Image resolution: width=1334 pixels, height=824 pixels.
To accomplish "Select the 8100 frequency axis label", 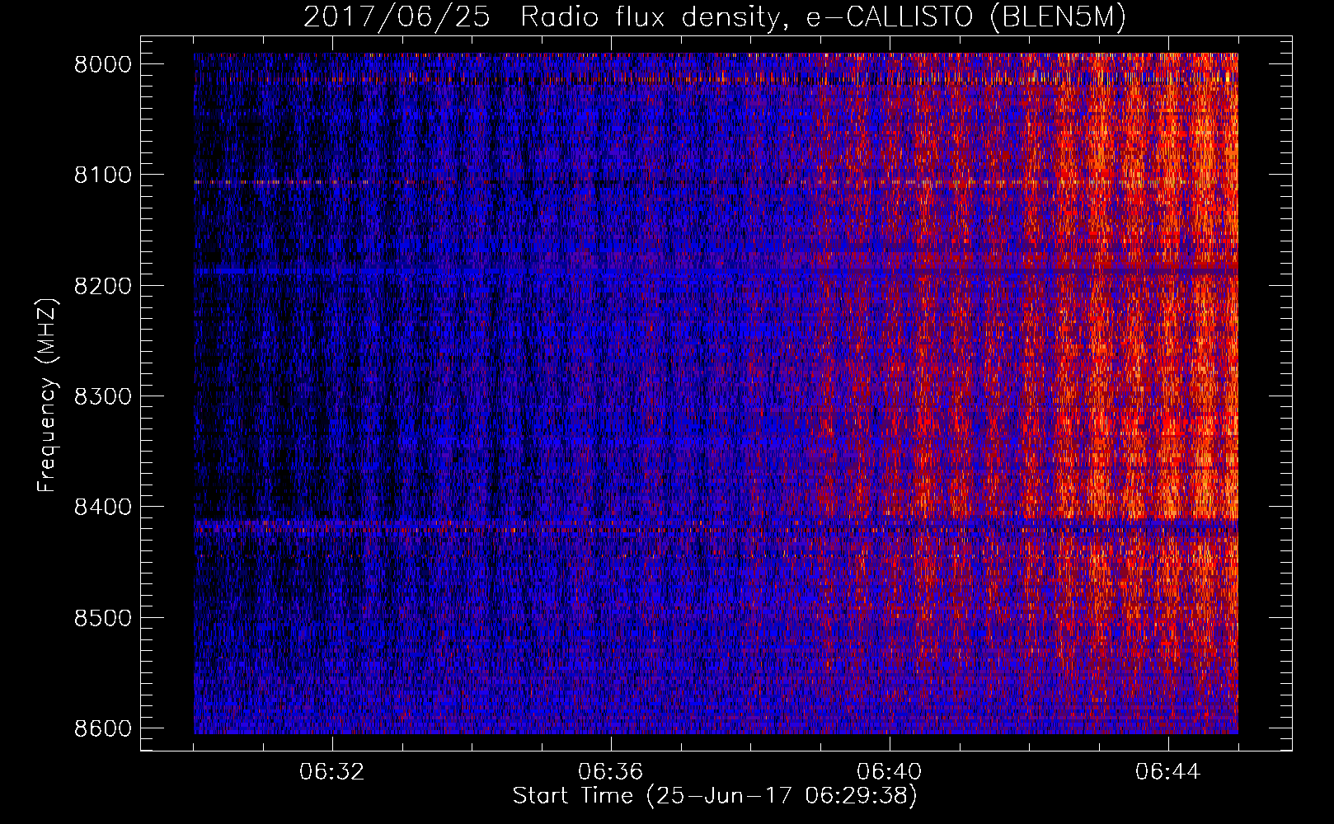I will point(103,176).
